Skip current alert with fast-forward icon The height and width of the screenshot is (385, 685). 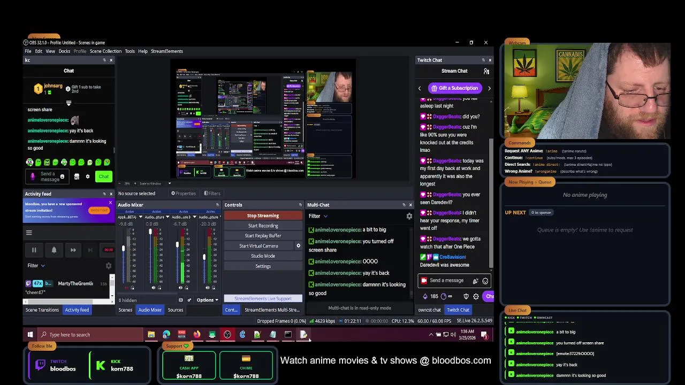[73, 250]
